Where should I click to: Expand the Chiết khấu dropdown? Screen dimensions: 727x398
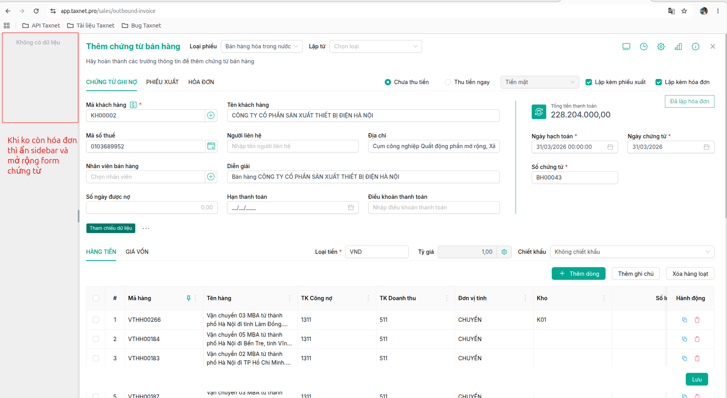(x=632, y=252)
